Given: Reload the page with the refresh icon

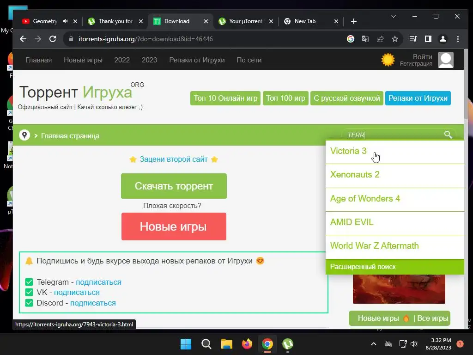Looking at the screenshot, I should (x=53, y=39).
